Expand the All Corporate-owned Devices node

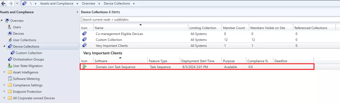tap(4, 98)
